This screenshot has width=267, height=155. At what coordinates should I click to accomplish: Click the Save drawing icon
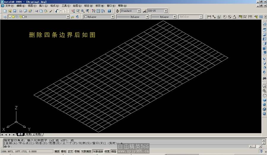pos(15,11)
